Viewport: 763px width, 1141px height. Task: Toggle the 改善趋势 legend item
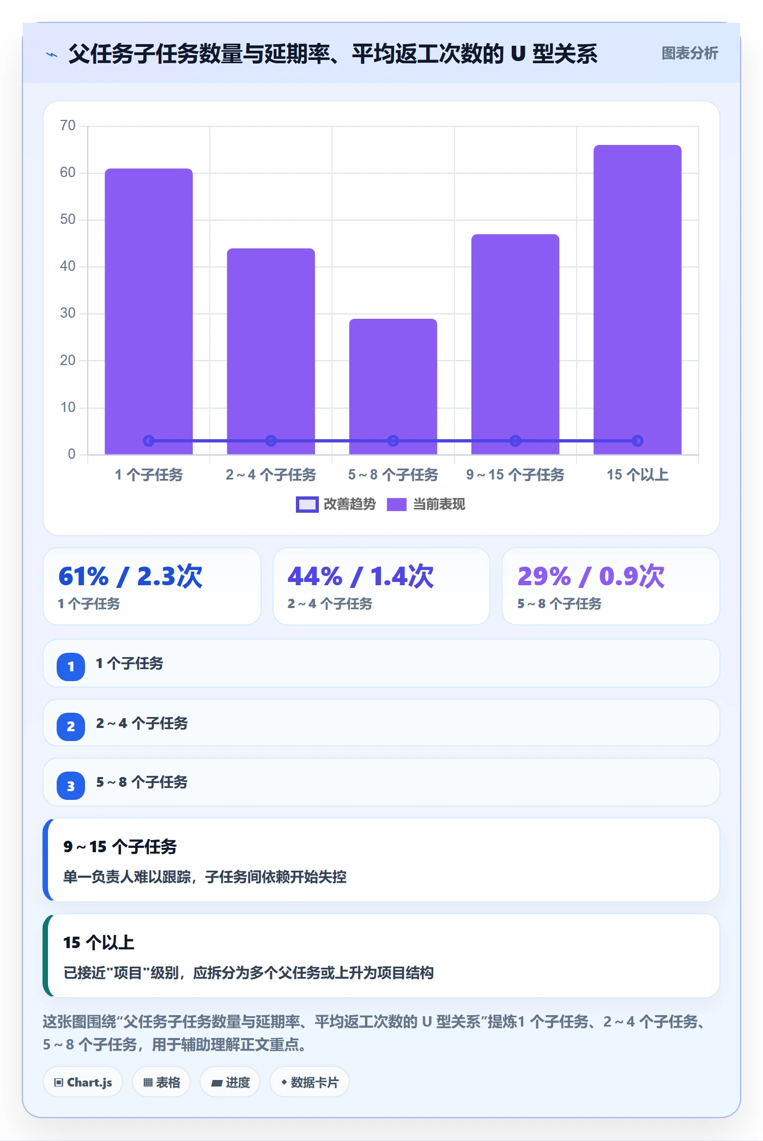[336, 504]
